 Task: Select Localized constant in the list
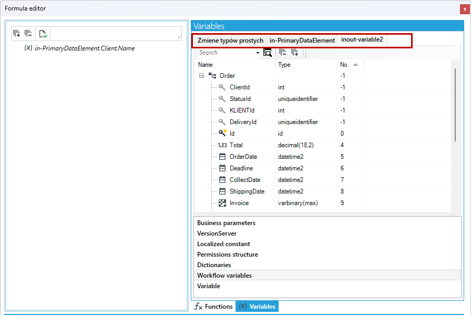click(x=327, y=244)
